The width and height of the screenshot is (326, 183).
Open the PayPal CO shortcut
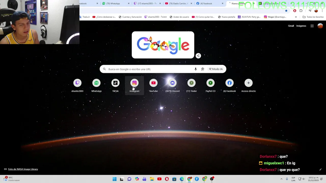tap(210, 86)
